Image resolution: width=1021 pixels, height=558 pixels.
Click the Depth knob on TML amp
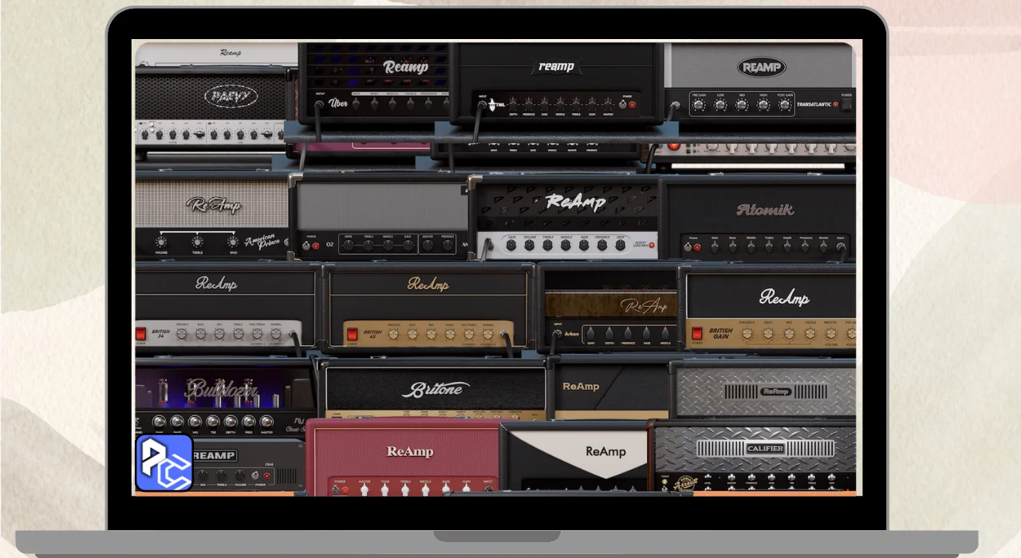pyautogui.click(x=514, y=103)
